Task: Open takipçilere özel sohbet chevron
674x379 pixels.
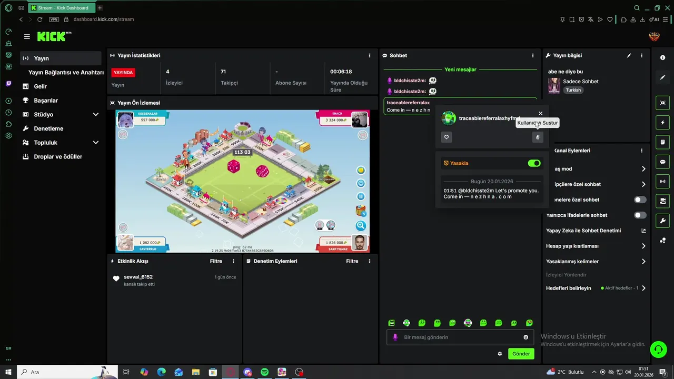Action: point(643,184)
